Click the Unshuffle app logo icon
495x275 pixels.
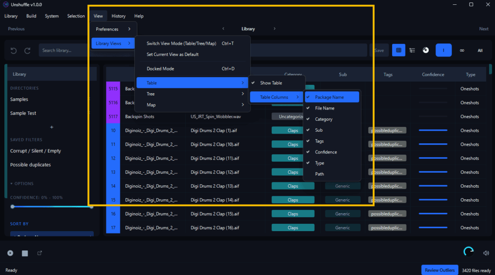coord(6,4)
